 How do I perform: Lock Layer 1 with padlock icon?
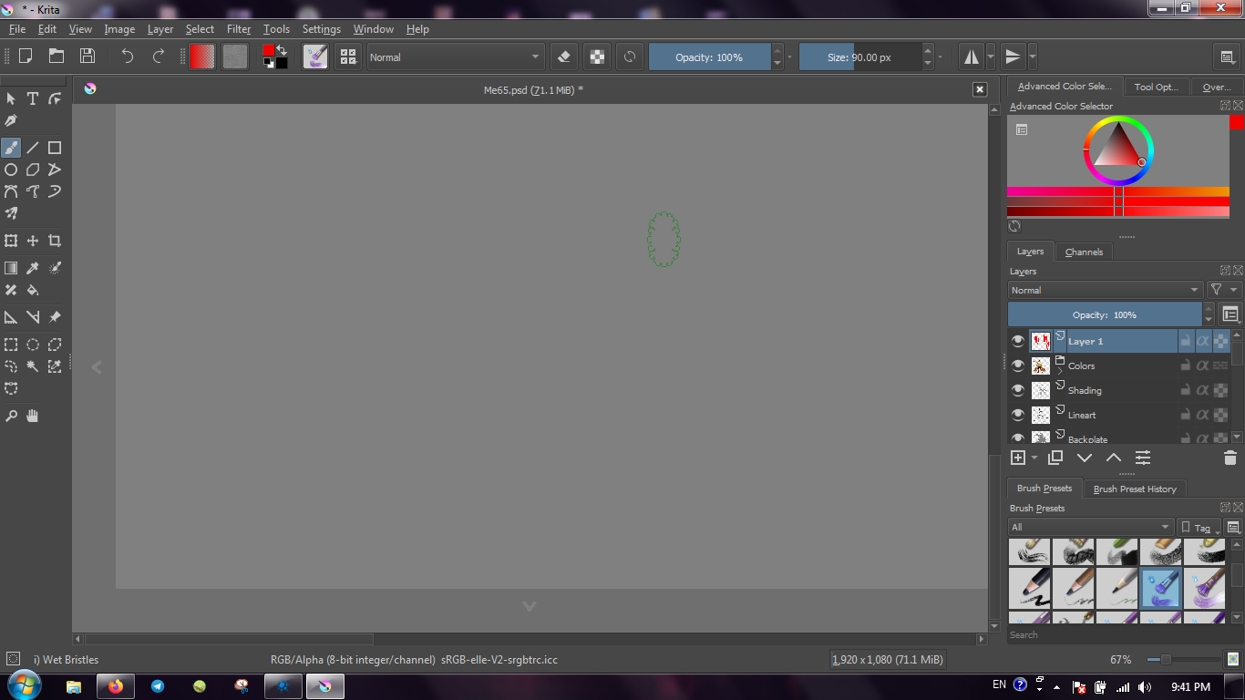pyautogui.click(x=1185, y=341)
